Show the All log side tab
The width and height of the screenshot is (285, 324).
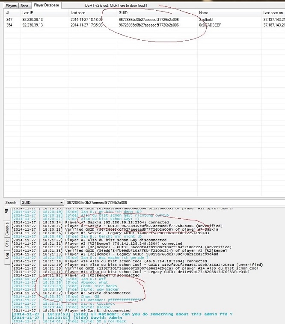pyautogui.click(x=6, y=211)
